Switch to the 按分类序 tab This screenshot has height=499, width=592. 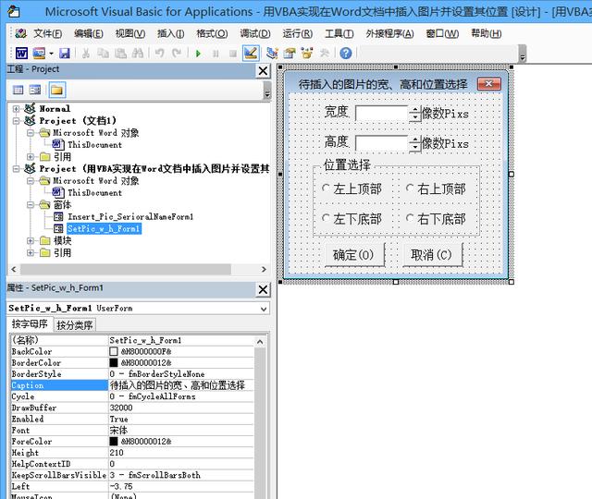pos(75,325)
